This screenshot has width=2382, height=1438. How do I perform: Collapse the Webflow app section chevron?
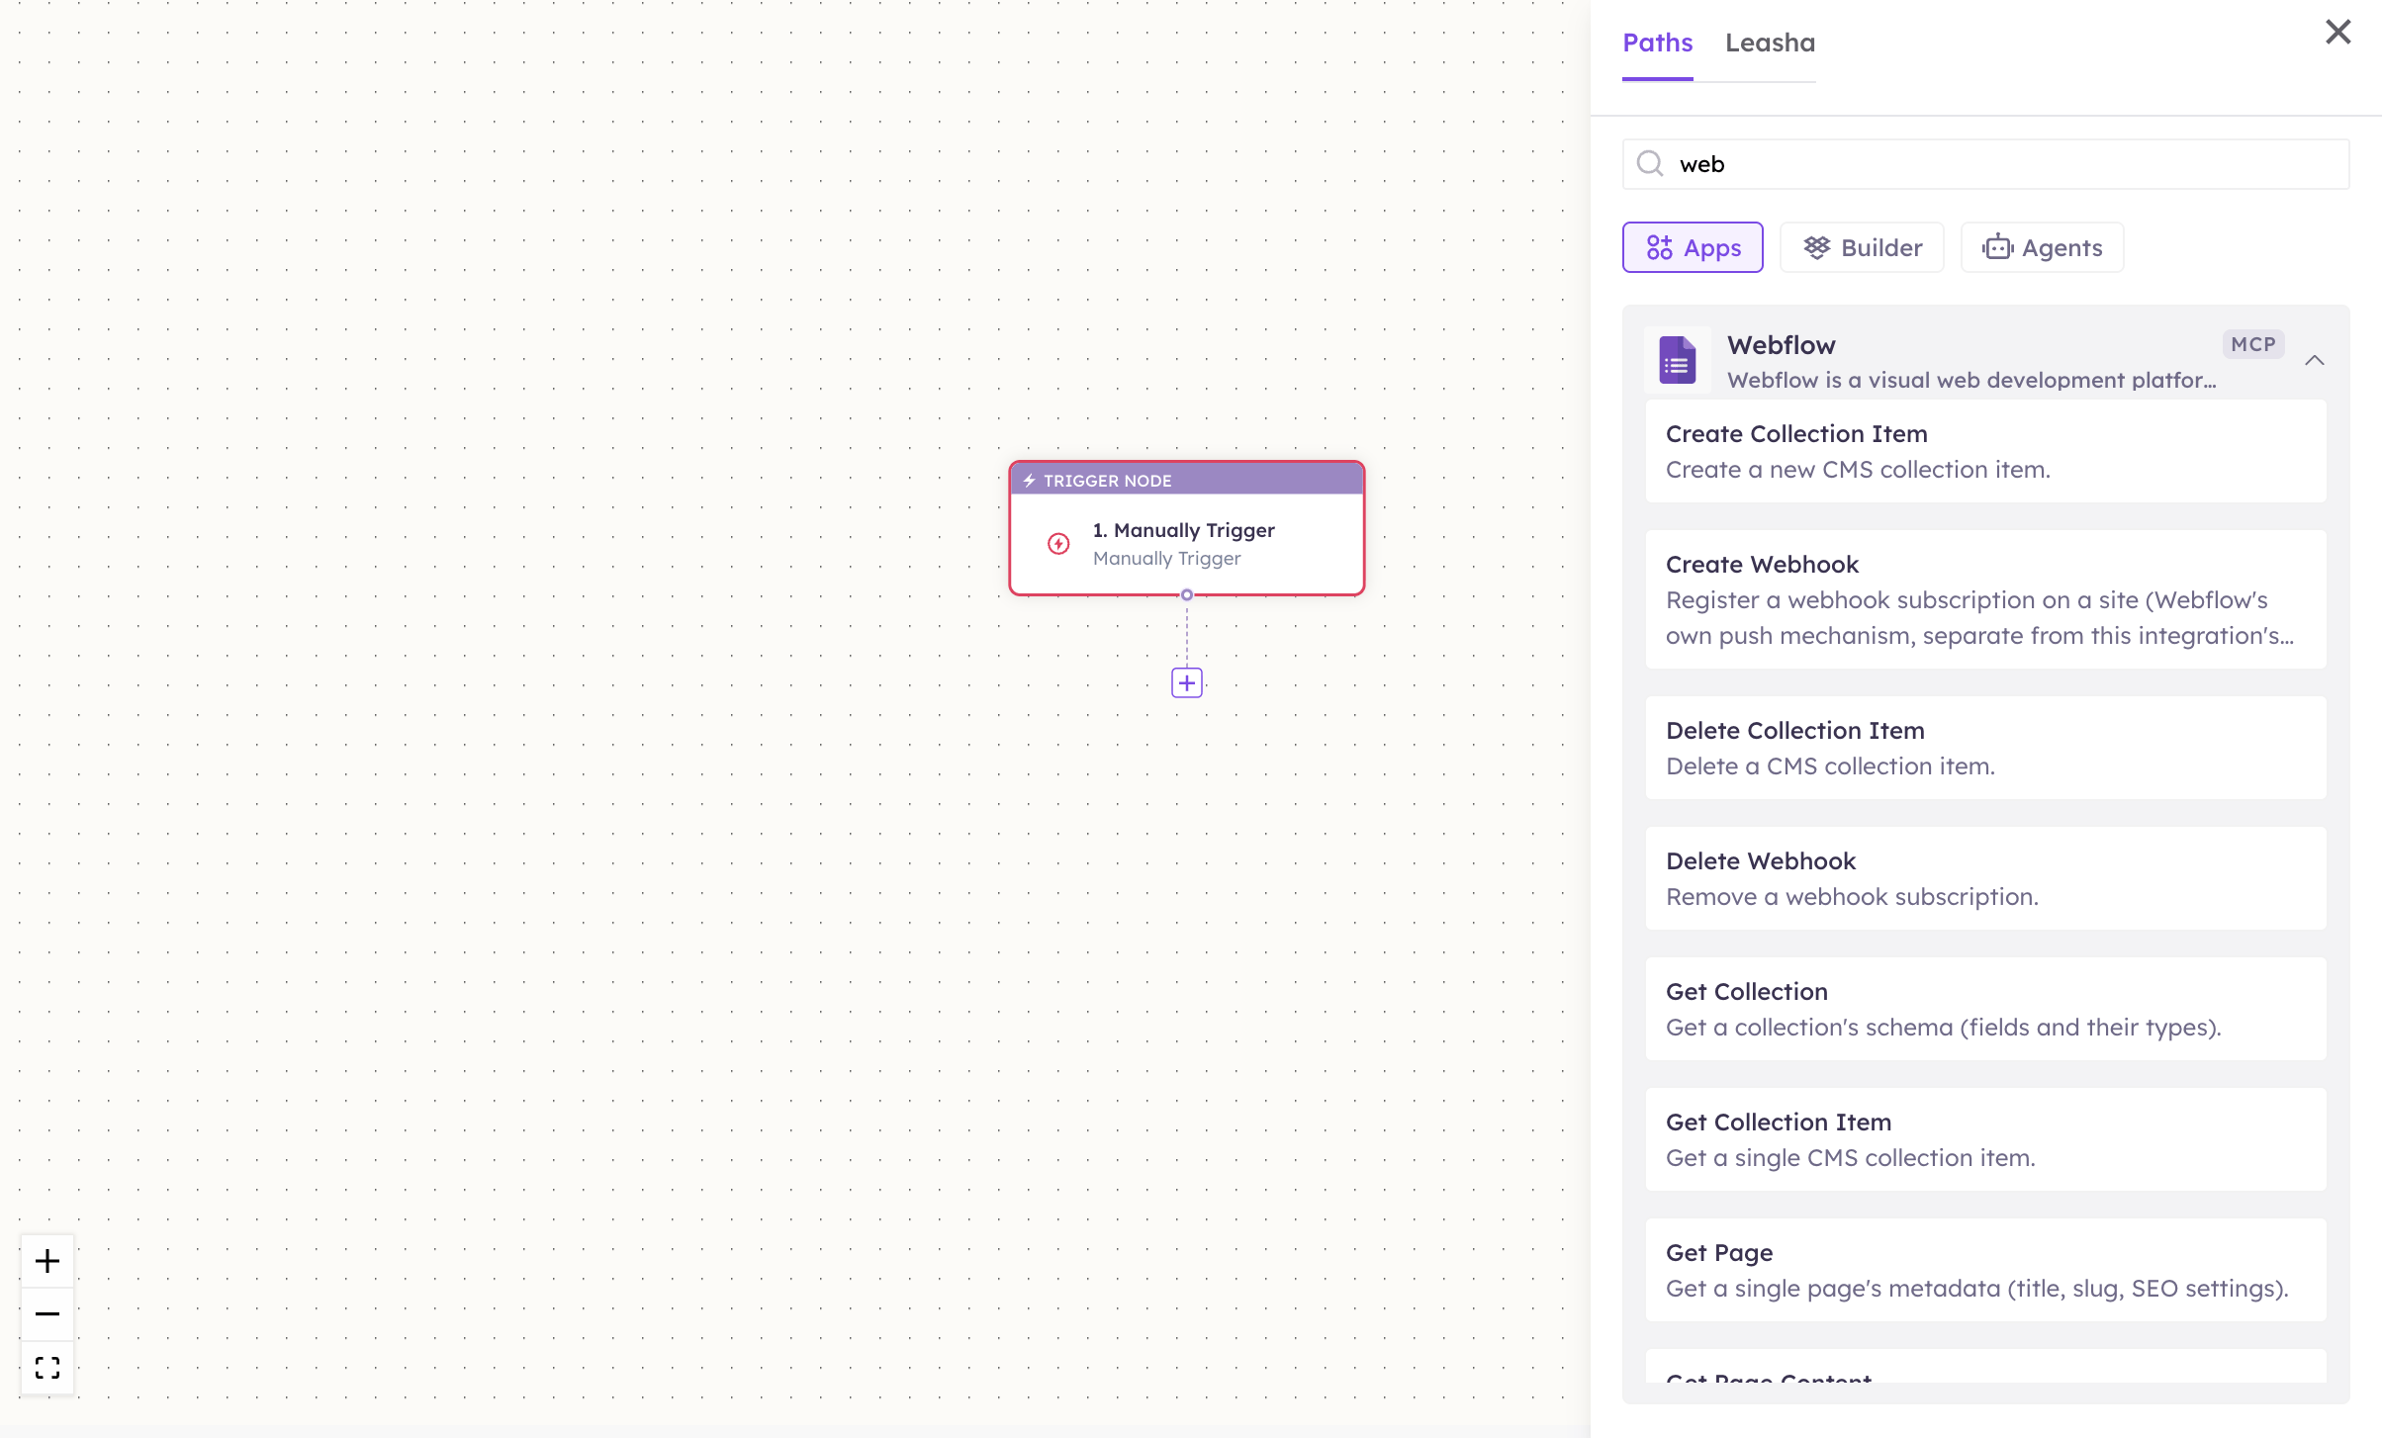coord(2314,360)
